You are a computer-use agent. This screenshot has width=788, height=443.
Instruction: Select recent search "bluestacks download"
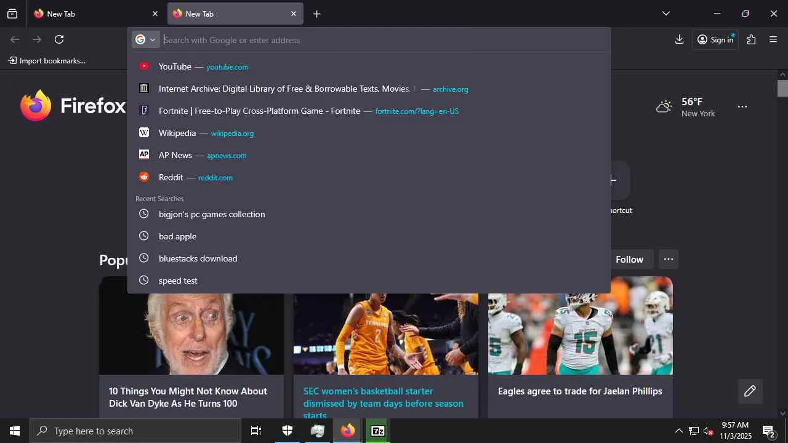coord(369,258)
